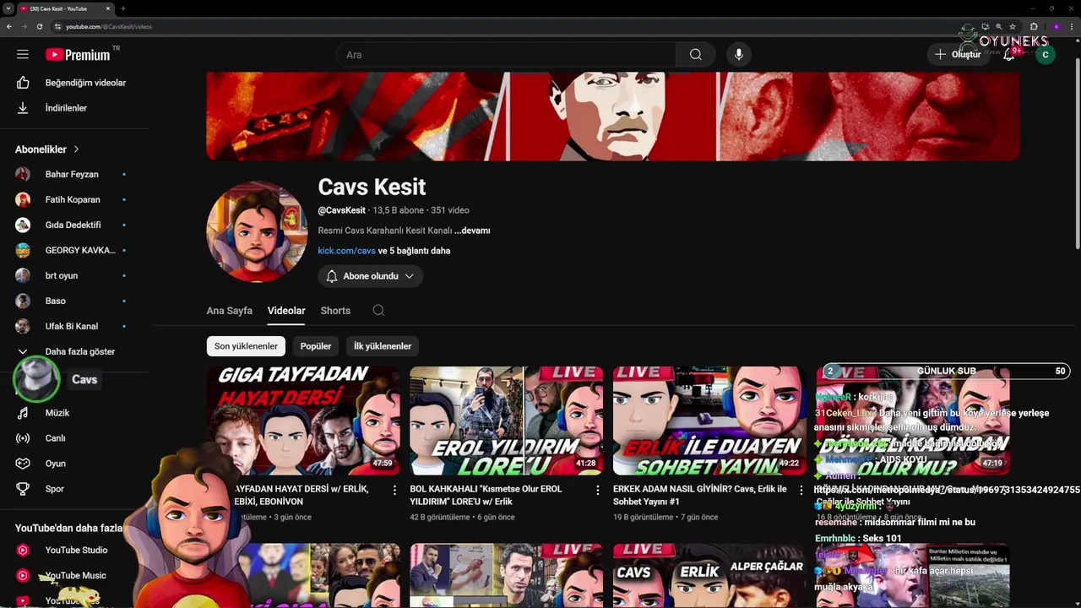Expand Abonelikler subscriptions chevron
Image resolution: width=1081 pixels, height=608 pixels.
click(x=76, y=149)
